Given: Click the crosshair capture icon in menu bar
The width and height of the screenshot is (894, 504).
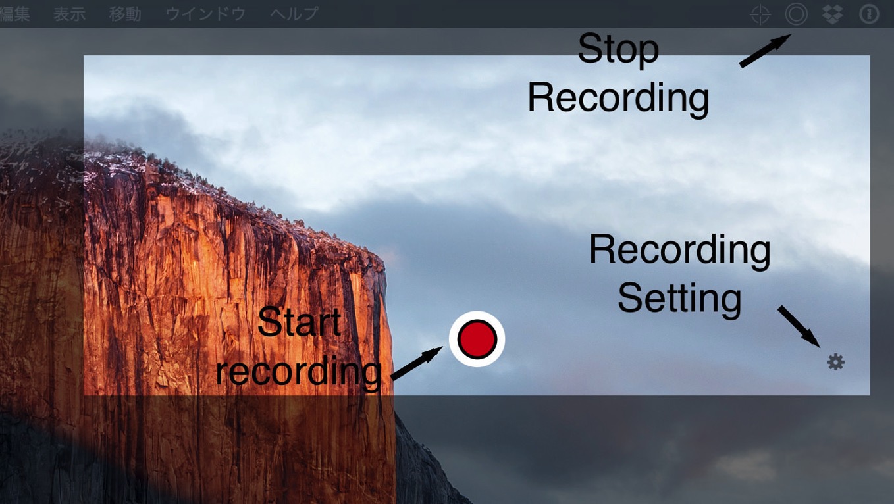Looking at the screenshot, I should 760,14.
